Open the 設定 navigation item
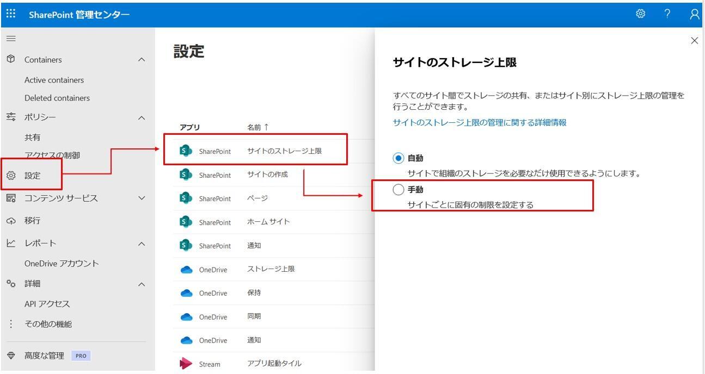This screenshot has height=374, width=705. (x=32, y=176)
